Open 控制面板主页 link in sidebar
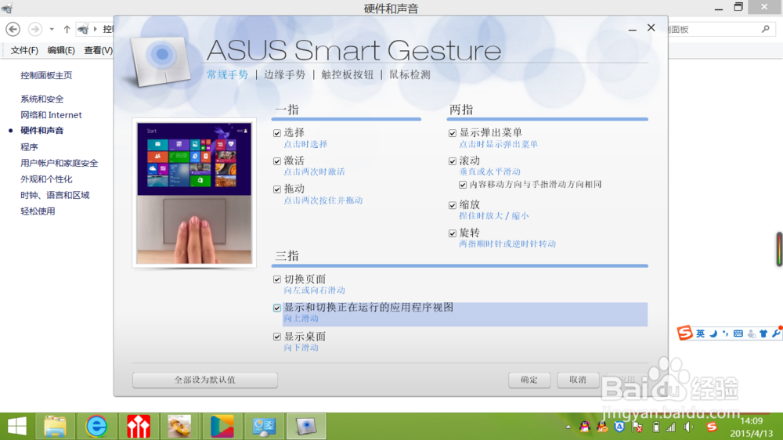This screenshot has width=783, height=440. click(46, 75)
